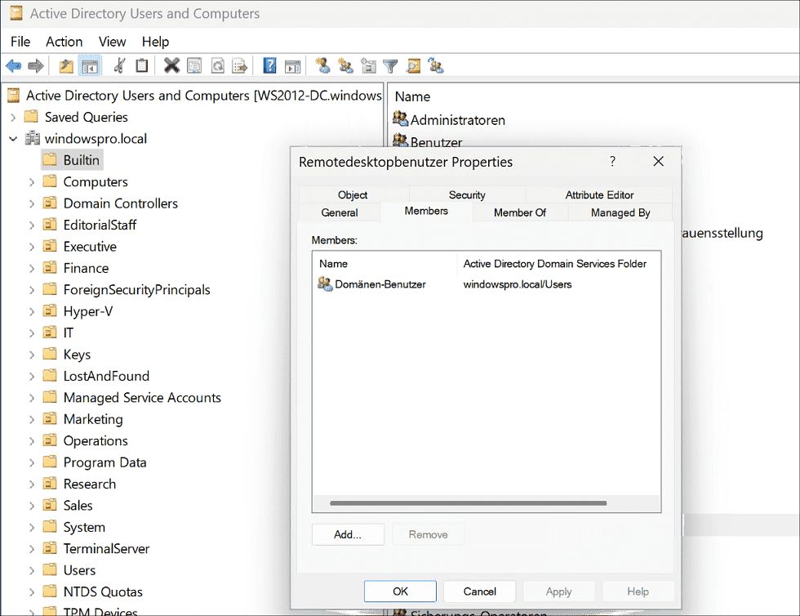Viewport: 800px width, 616px height.
Task: Click the Create new group icon
Action: 345,66
